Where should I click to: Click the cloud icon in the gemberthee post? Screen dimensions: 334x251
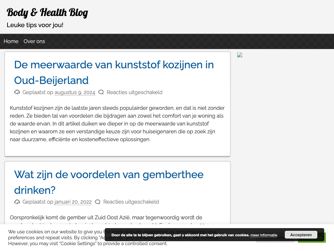click(x=17, y=202)
